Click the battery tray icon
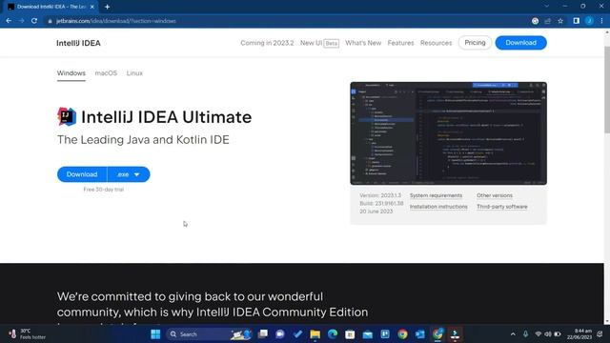The height and width of the screenshot is (343, 610). [x=558, y=334]
